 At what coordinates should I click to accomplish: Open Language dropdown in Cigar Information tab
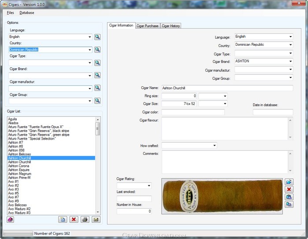(x=290, y=37)
